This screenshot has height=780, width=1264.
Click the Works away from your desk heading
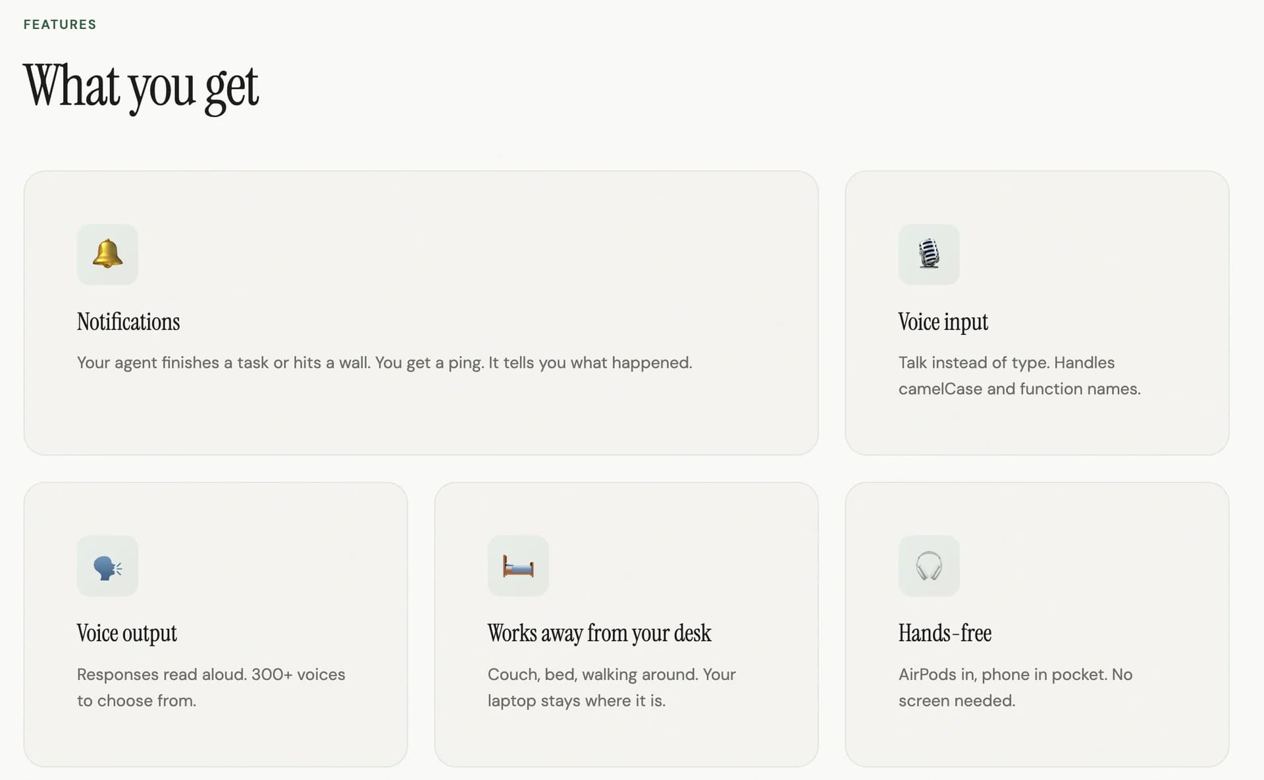click(x=598, y=633)
